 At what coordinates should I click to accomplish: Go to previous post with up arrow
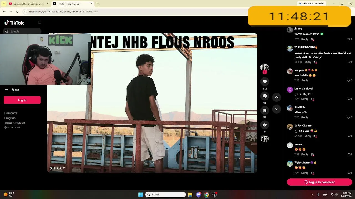click(x=277, y=97)
